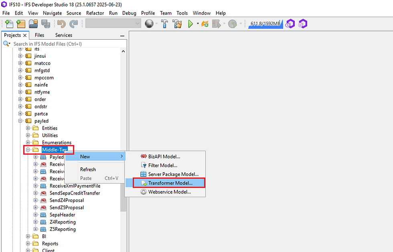Close the Projects tab

(25, 35)
